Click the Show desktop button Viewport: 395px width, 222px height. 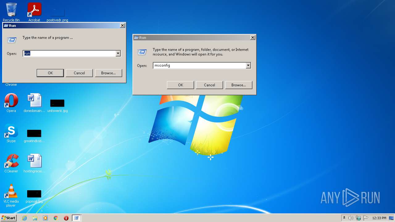[392, 218]
